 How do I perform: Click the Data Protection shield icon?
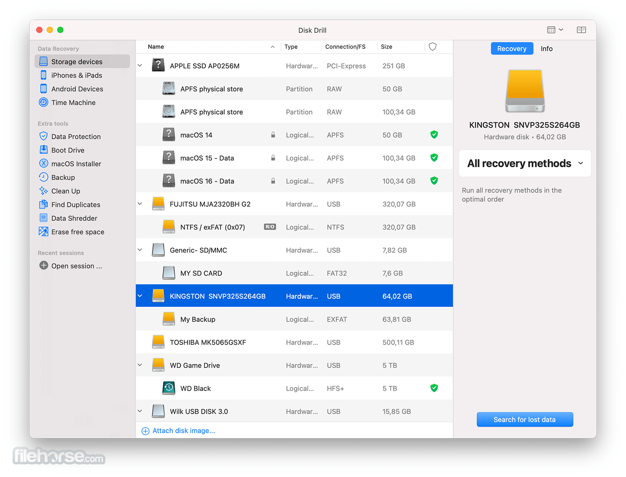pos(43,136)
